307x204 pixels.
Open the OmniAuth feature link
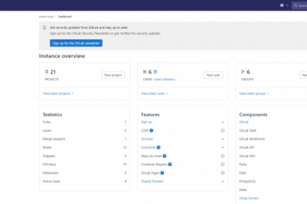148,147
